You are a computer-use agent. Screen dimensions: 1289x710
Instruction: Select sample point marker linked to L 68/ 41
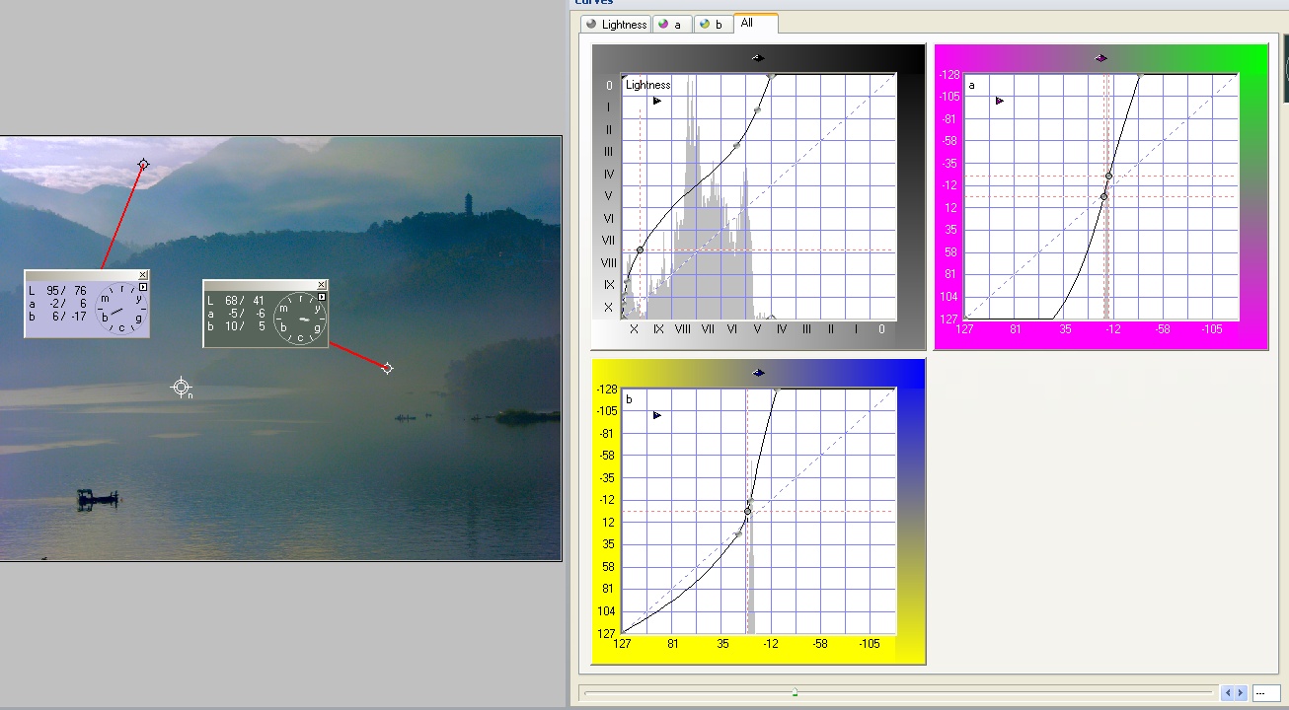(x=387, y=369)
